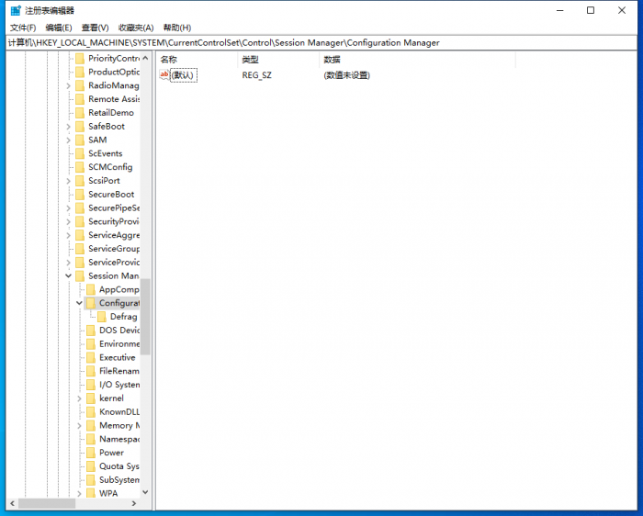Click the tree scroll left arrow
Viewport: 643px width, 516px height.
(x=12, y=503)
